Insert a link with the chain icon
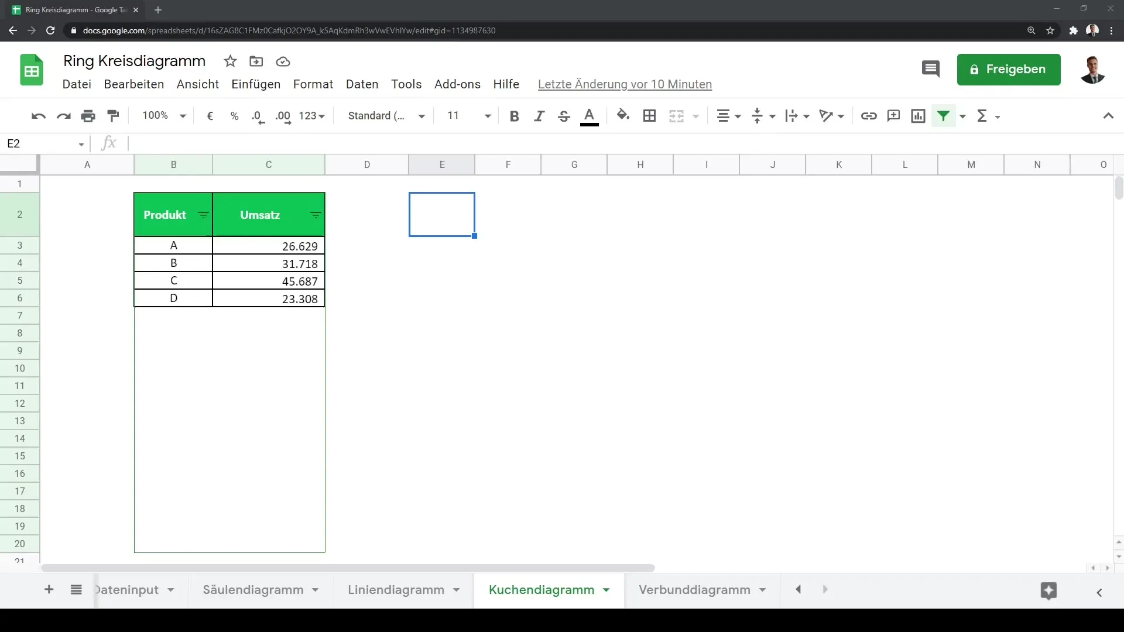This screenshot has width=1124, height=632. [869, 116]
